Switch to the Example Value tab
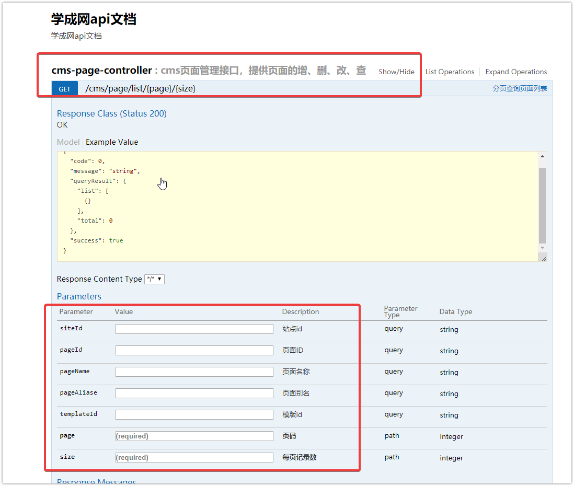 [x=112, y=142]
